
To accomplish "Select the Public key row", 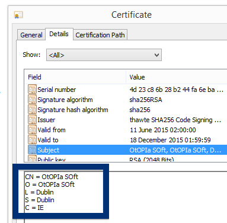I will point(126,159).
